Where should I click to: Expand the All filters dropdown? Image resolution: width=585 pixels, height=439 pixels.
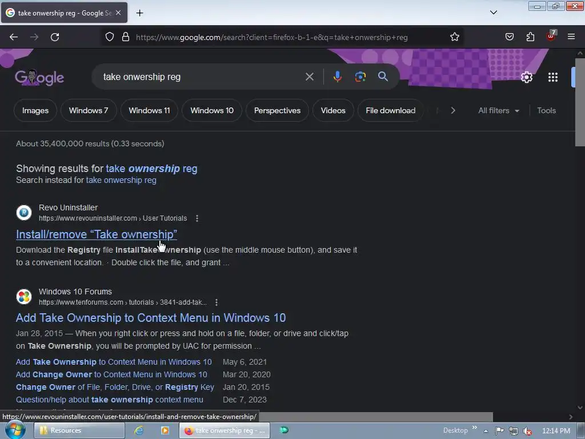[x=498, y=110]
